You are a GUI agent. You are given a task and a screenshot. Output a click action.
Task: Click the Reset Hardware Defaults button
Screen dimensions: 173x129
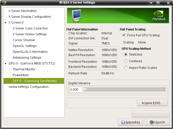pos(150,114)
